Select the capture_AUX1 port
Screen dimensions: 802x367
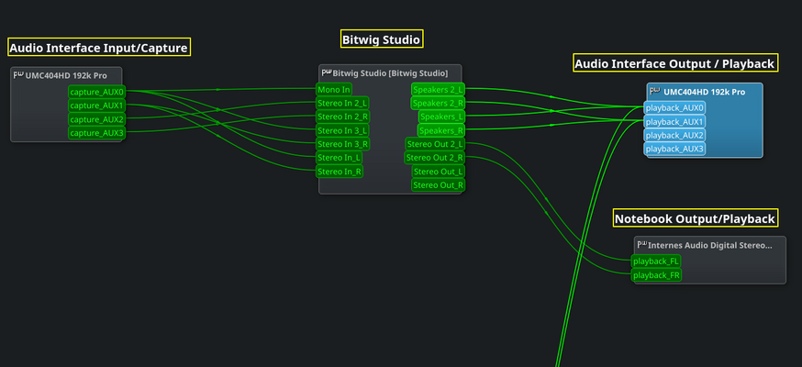[97, 106]
